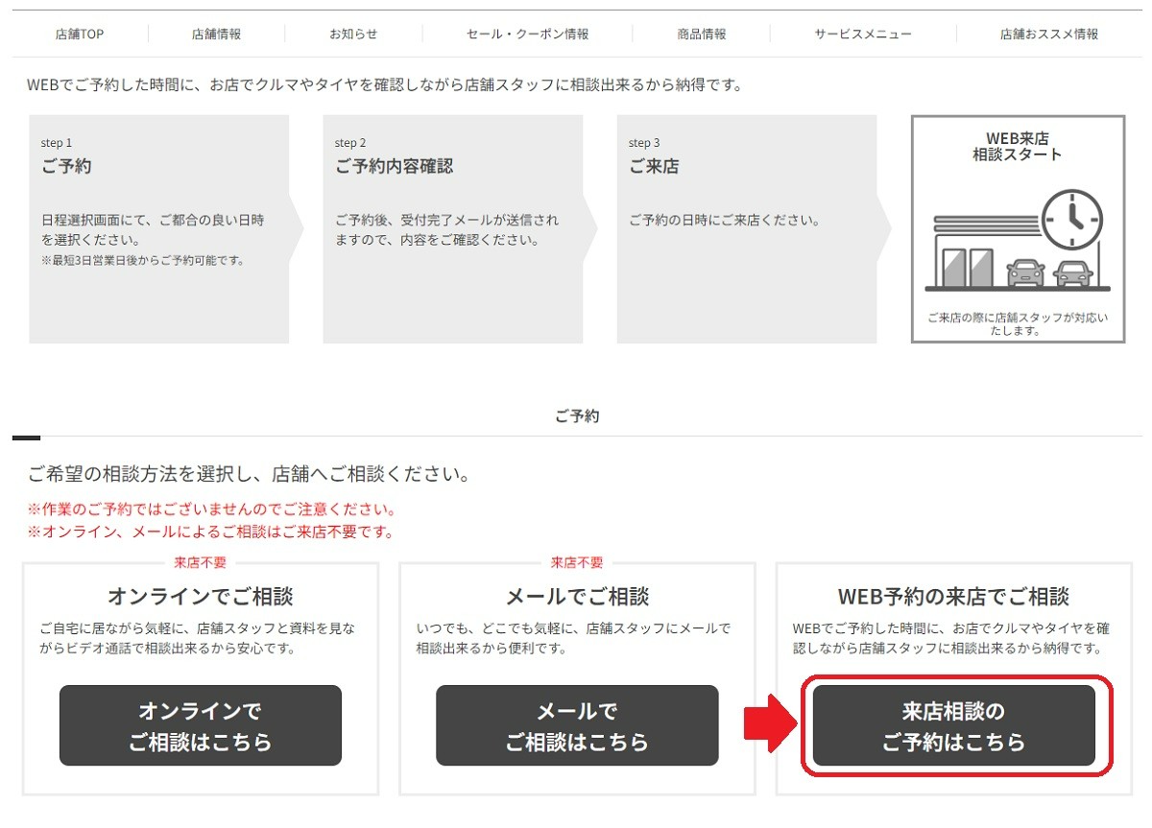Image resolution: width=1152 pixels, height=828 pixels.
Task: Open the 店舗おススメ情報 tab
Action: click(1049, 34)
